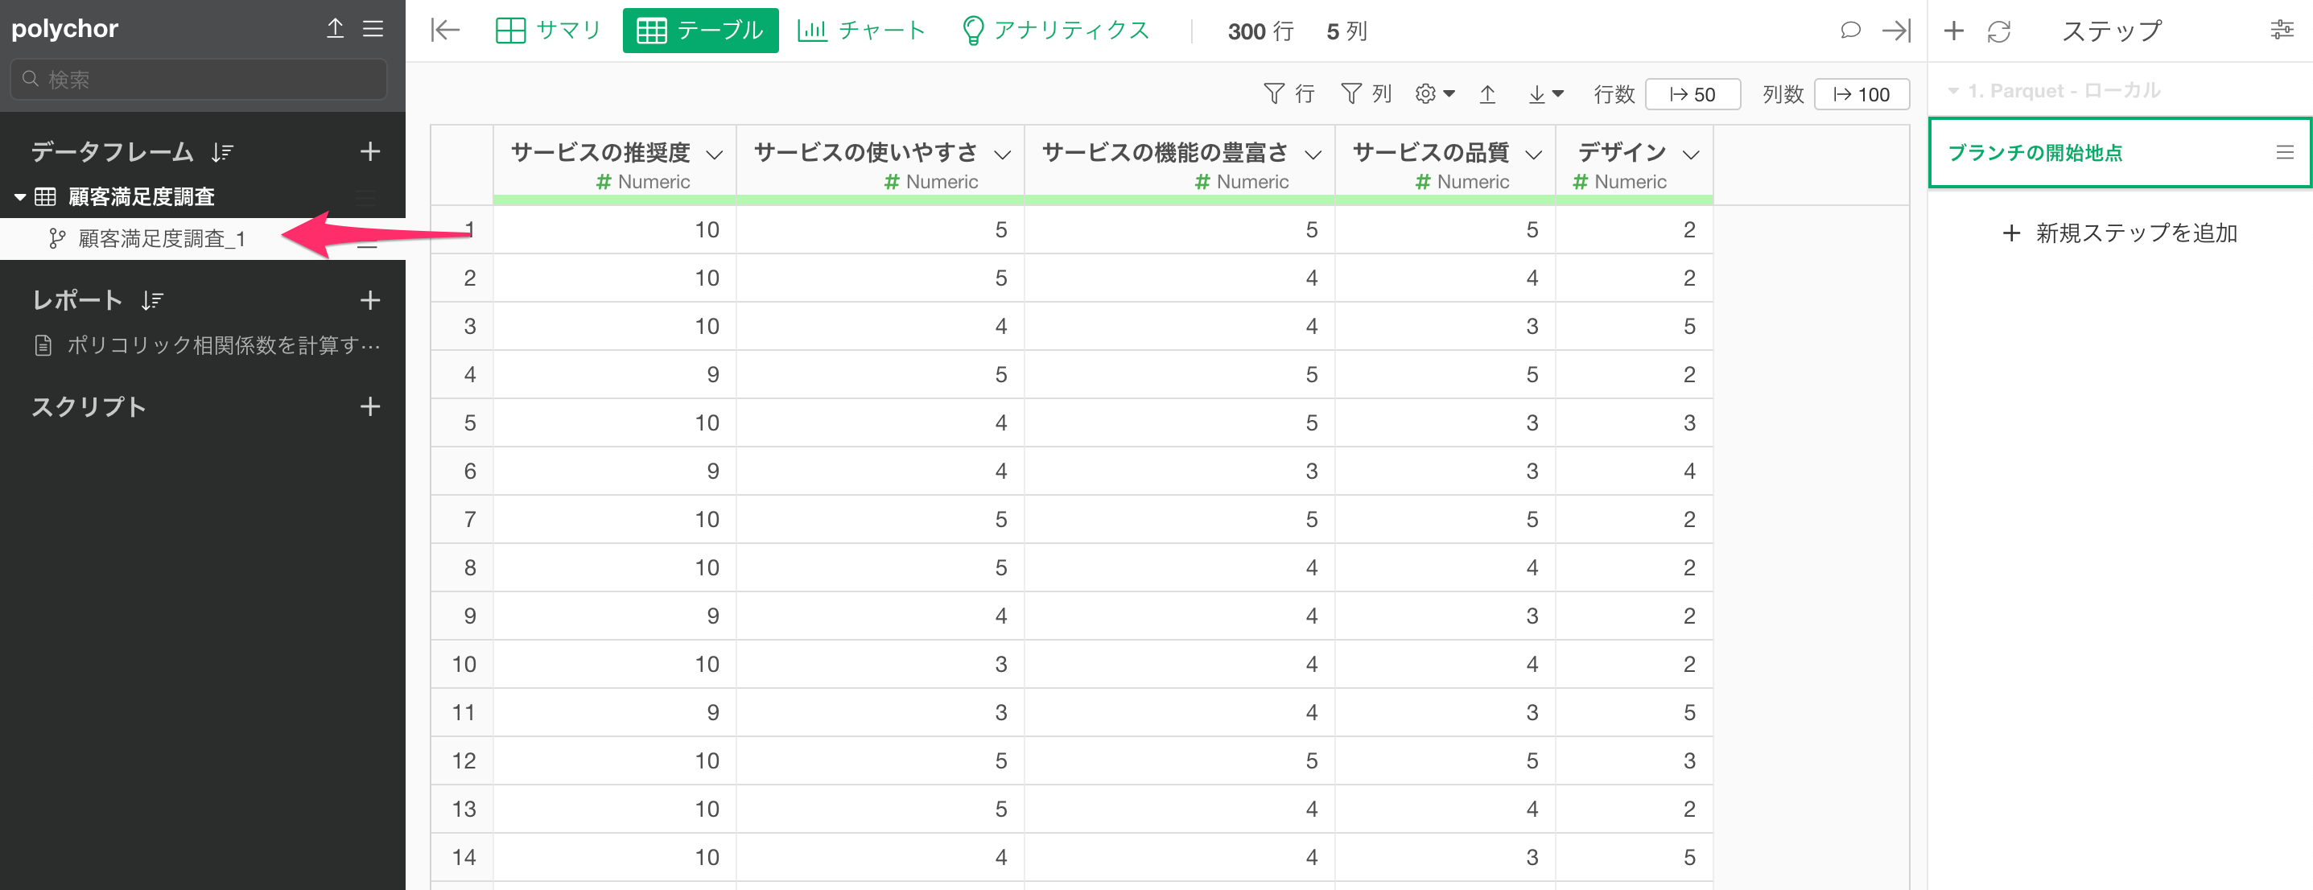The image size is (2313, 890).
Task: Open the step settings sliders icon
Action: [2281, 31]
